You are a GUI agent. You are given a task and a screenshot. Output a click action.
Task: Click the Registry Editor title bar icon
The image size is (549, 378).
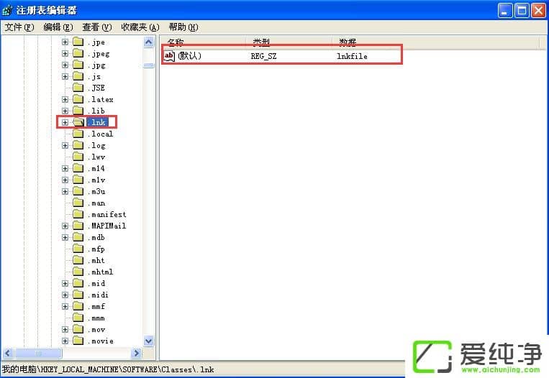(x=7, y=11)
